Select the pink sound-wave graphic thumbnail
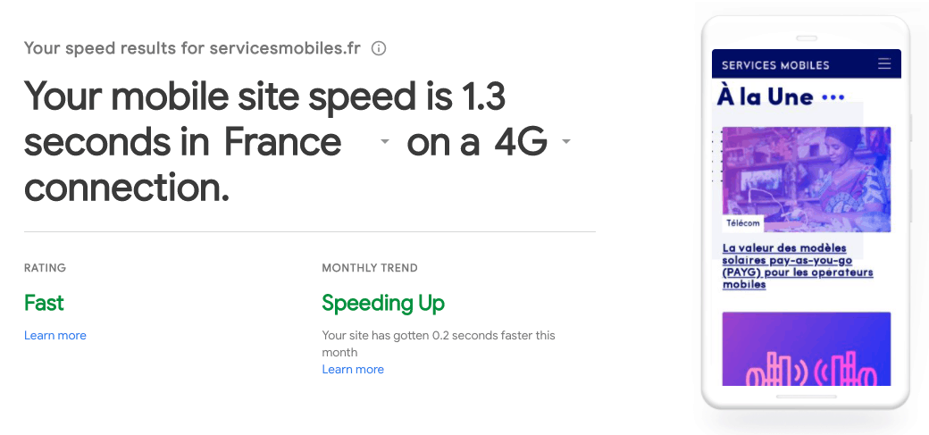The image size is (929, 435). 806,348
